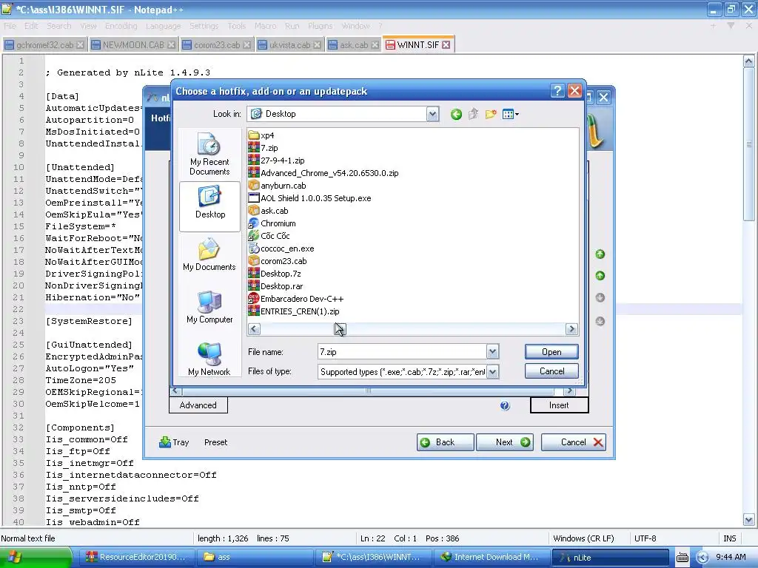Viewport: 758px width, 568px height.
Task: Create new folder icon in file dialog
Action: tap(491, 115)
